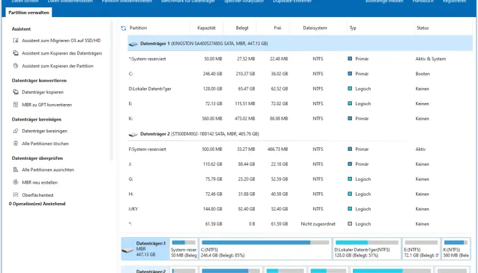Select the F:System-reserviert partition row
Screen dimensions: 478x273
(x=300, y=149)
